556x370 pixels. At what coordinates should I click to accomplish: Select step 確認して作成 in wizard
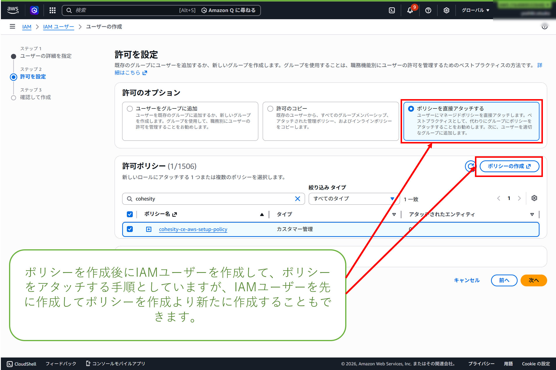(x=35, y=97)
